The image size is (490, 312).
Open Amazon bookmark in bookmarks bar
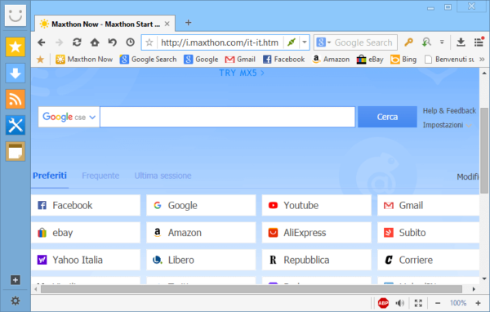click(331, 60)
